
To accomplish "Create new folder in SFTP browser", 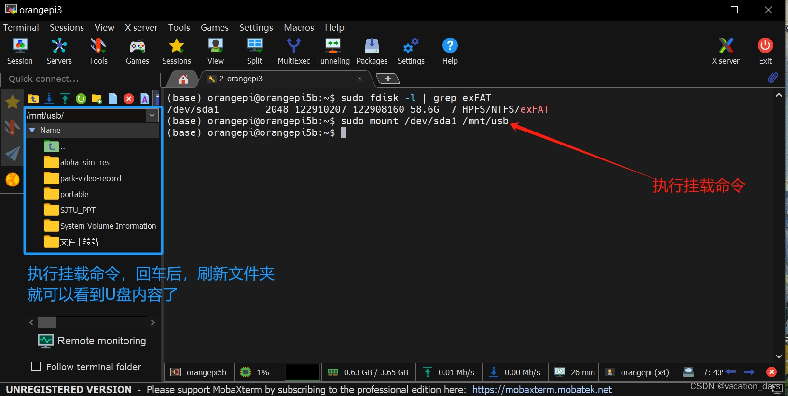I will click(x=97, y=99).
